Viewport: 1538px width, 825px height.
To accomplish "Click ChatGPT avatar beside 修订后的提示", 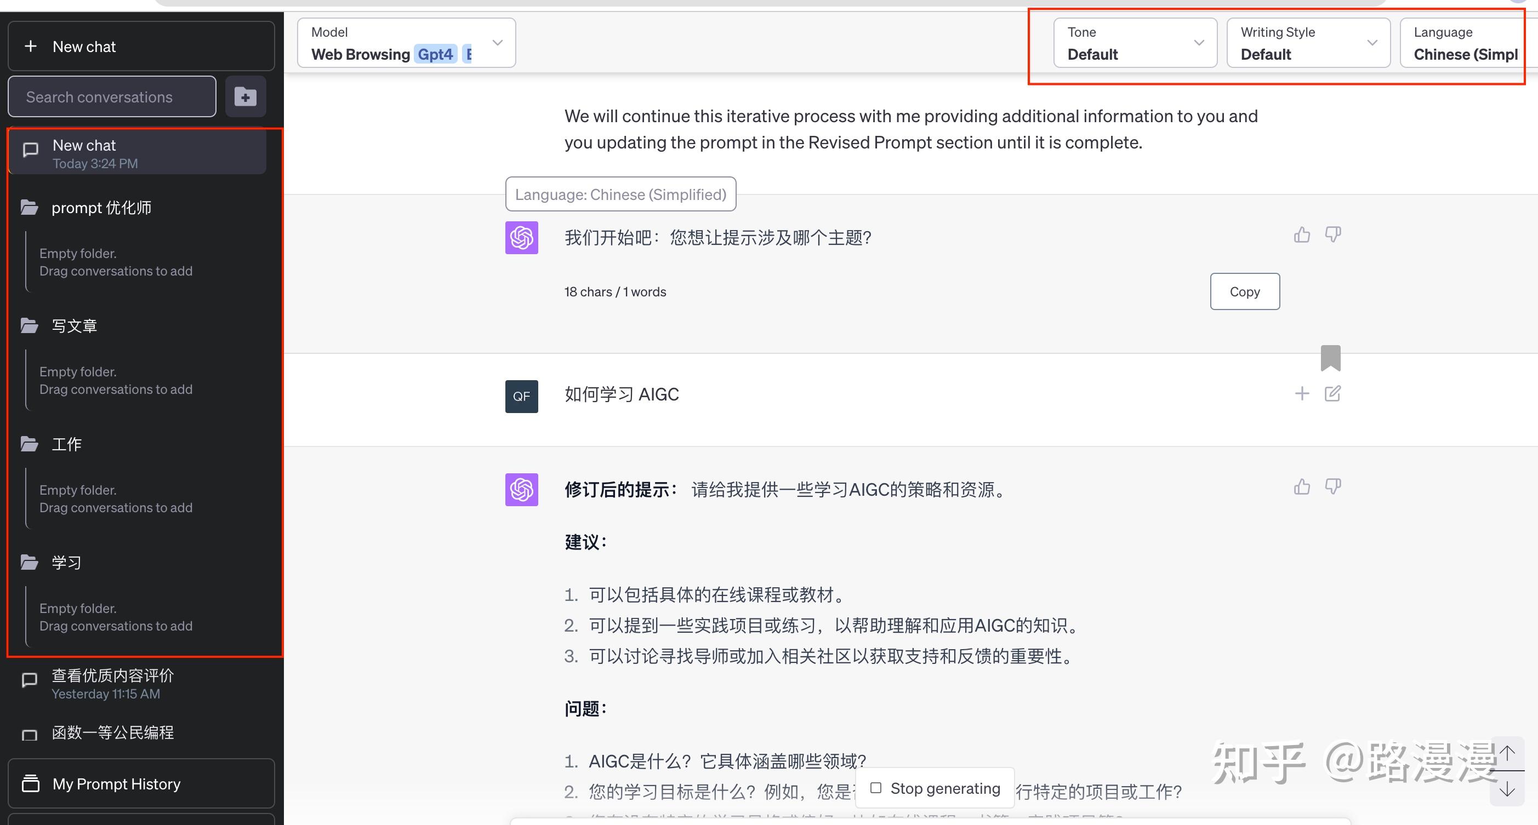I will (521, 489).
